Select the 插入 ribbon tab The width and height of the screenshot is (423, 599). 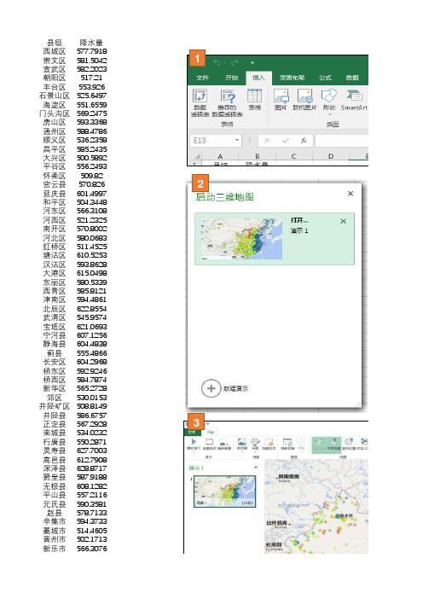258,78
